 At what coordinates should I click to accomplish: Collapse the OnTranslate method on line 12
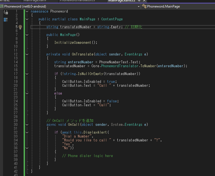[x=27, y=54]
